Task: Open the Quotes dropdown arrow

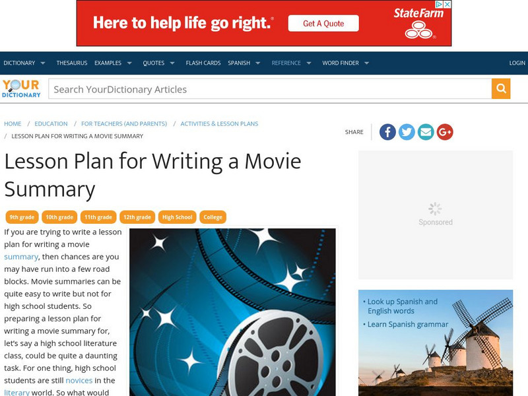Action: [172, 63]
